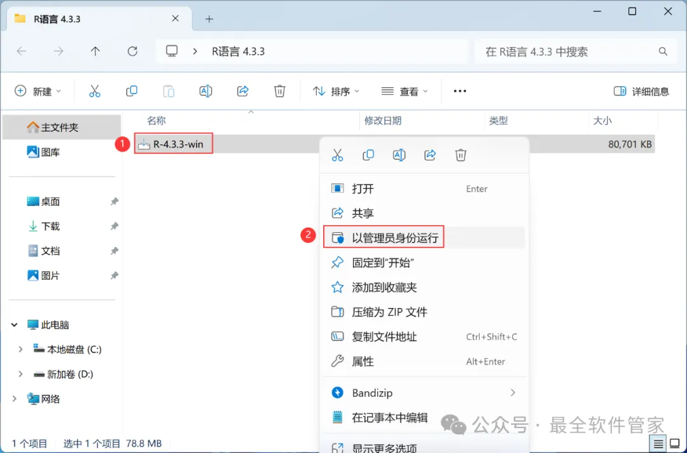Choose 以管理员身份运行 from the context menu
The width and height of the screenshot is (687, 453).
(x=424, y=237)
